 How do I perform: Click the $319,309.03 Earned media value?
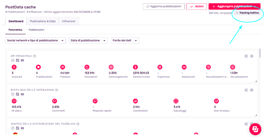click(141, 73)
